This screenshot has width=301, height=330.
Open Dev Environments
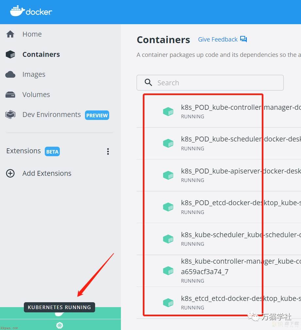52,115
